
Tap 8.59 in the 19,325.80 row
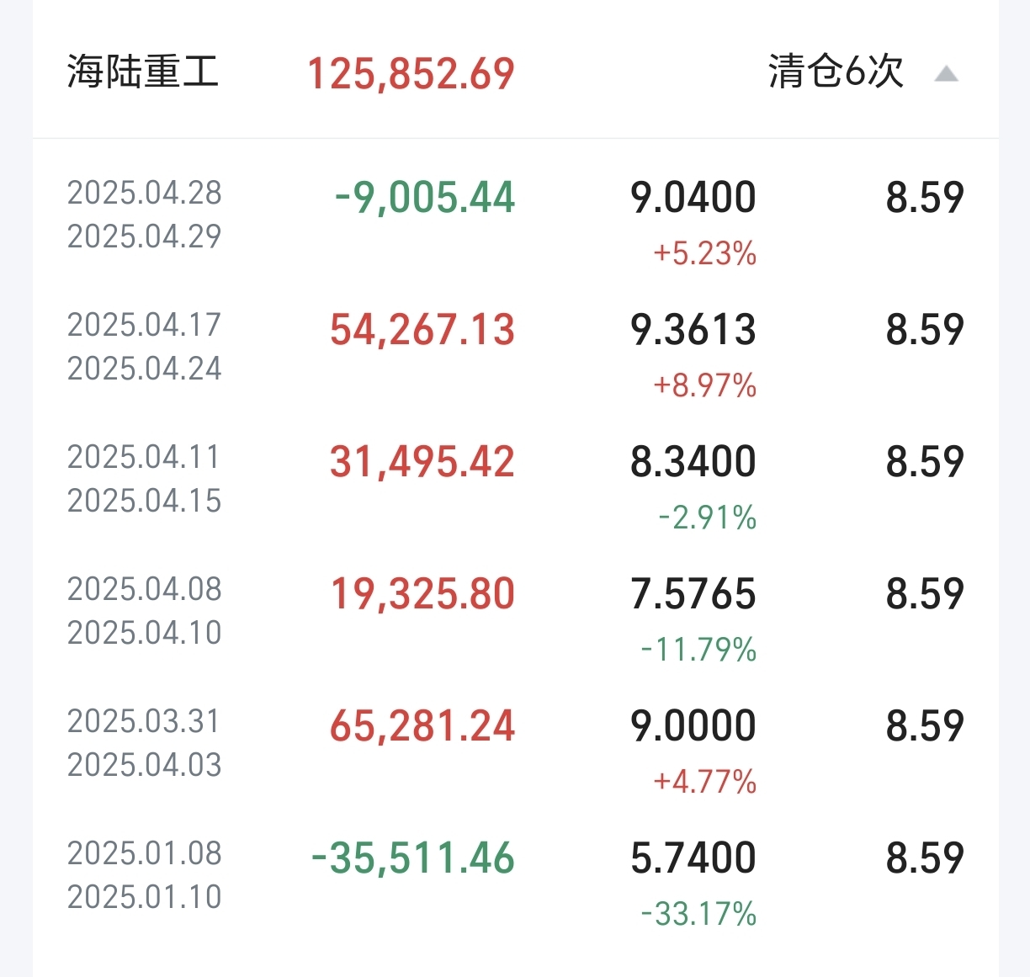925,594
